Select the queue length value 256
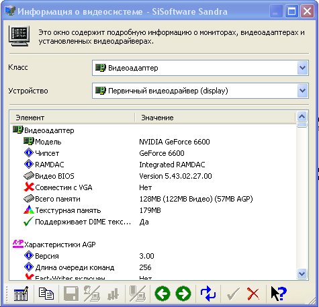Screen dimensions: 319x307 (145, 267)
